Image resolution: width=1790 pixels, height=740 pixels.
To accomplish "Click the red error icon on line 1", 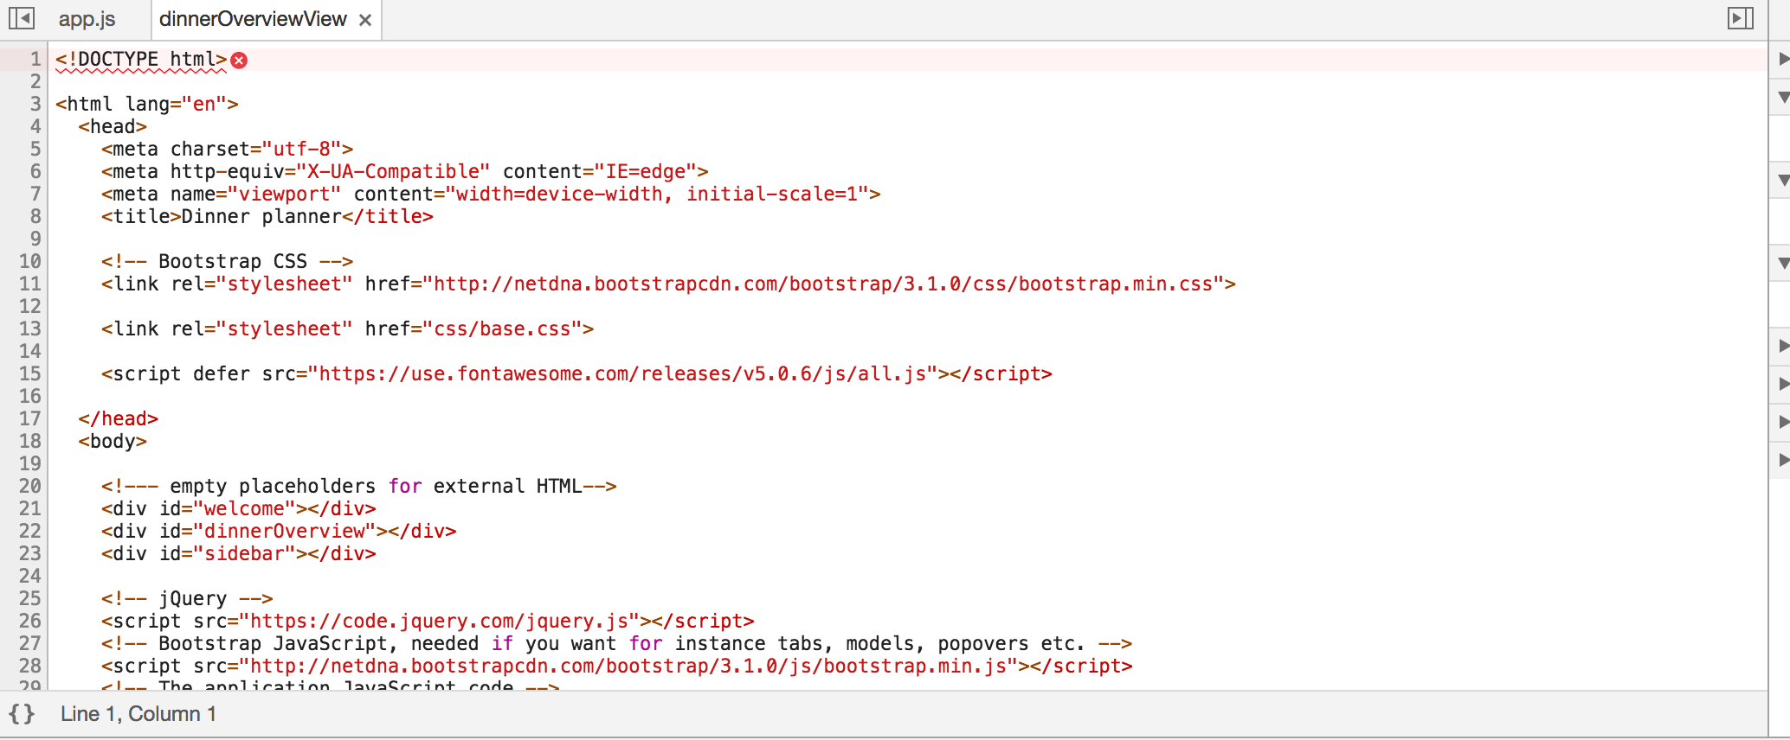I will 240,60.
